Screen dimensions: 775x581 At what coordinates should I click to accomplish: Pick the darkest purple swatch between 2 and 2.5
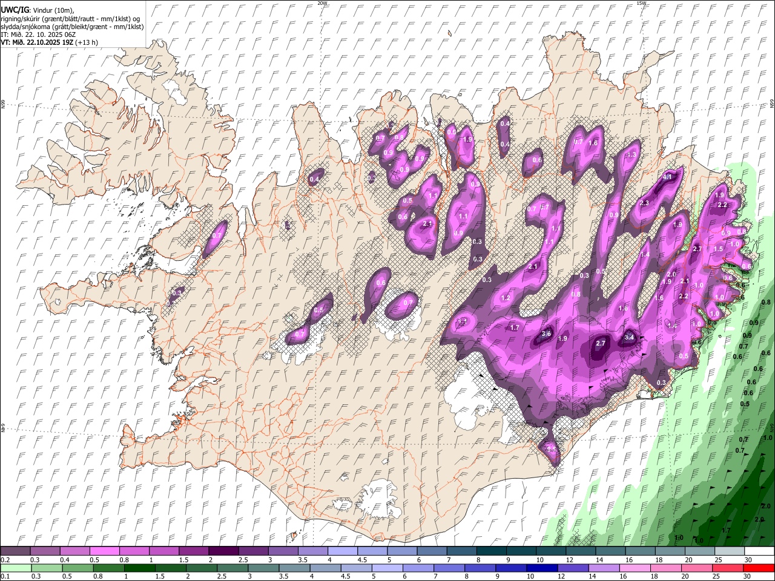point(223,551)
